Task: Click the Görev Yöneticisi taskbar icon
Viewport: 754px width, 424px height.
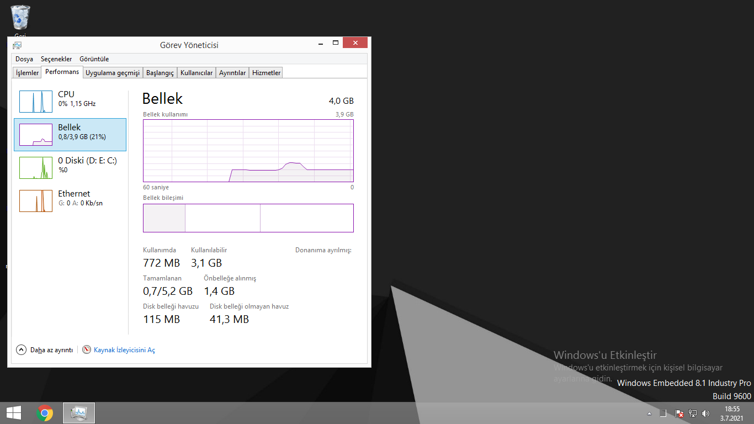Action: click(x=78, y=412)
